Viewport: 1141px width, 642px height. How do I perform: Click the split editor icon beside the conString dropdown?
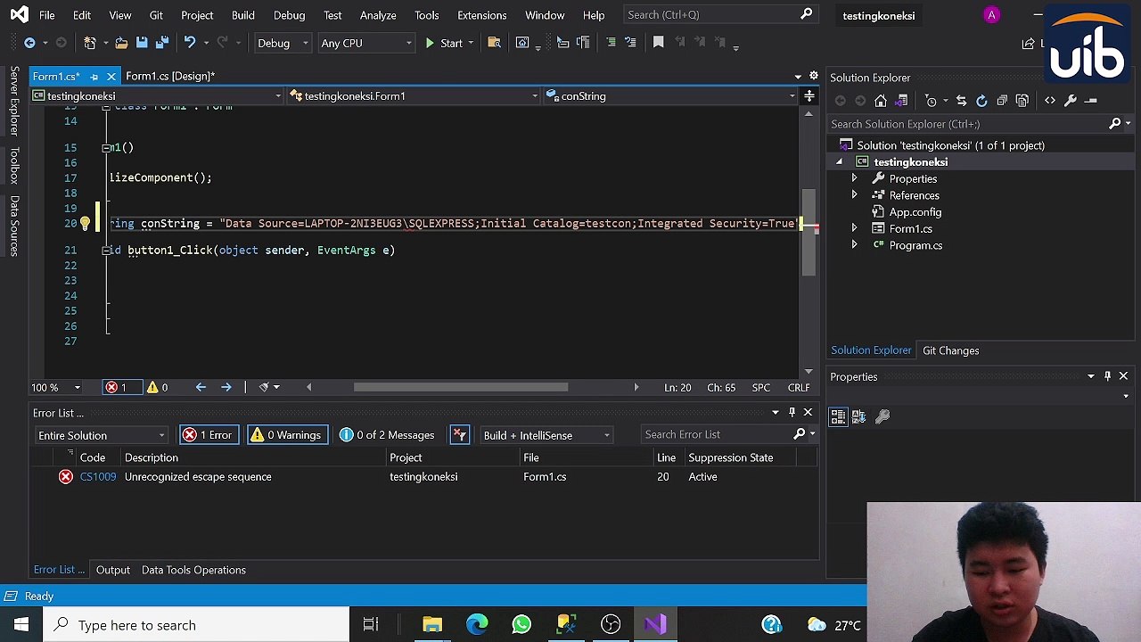809,95
